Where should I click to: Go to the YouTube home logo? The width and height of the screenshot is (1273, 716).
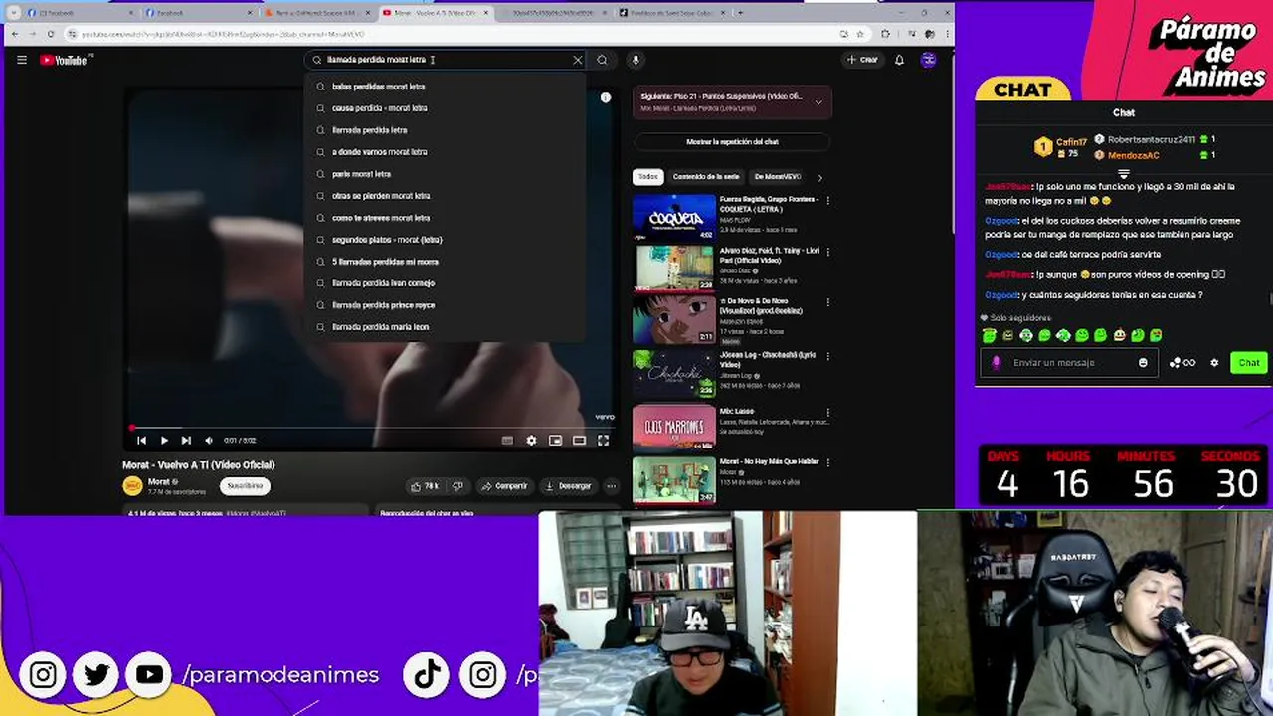[65, 60]
